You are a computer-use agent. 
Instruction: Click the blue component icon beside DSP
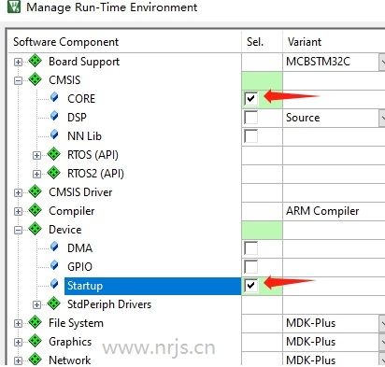tap(54, 116)
